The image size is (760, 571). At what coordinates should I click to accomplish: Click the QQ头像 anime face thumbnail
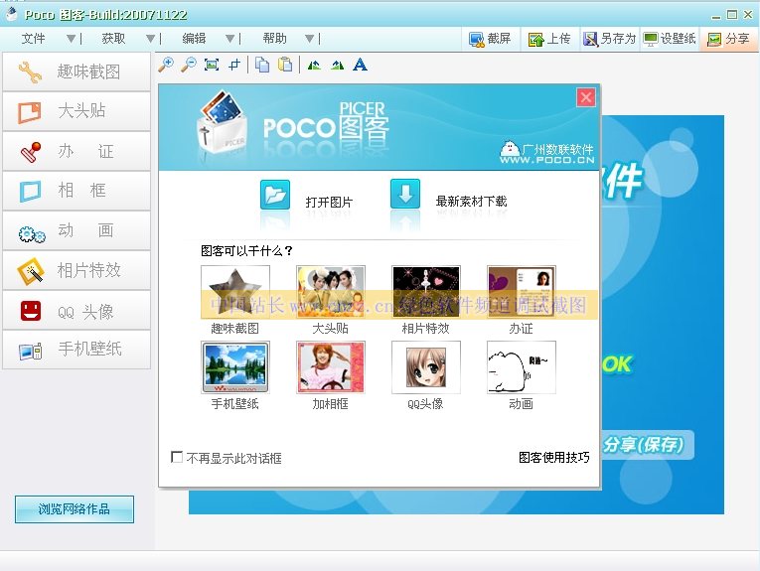[x=426, y=367]
